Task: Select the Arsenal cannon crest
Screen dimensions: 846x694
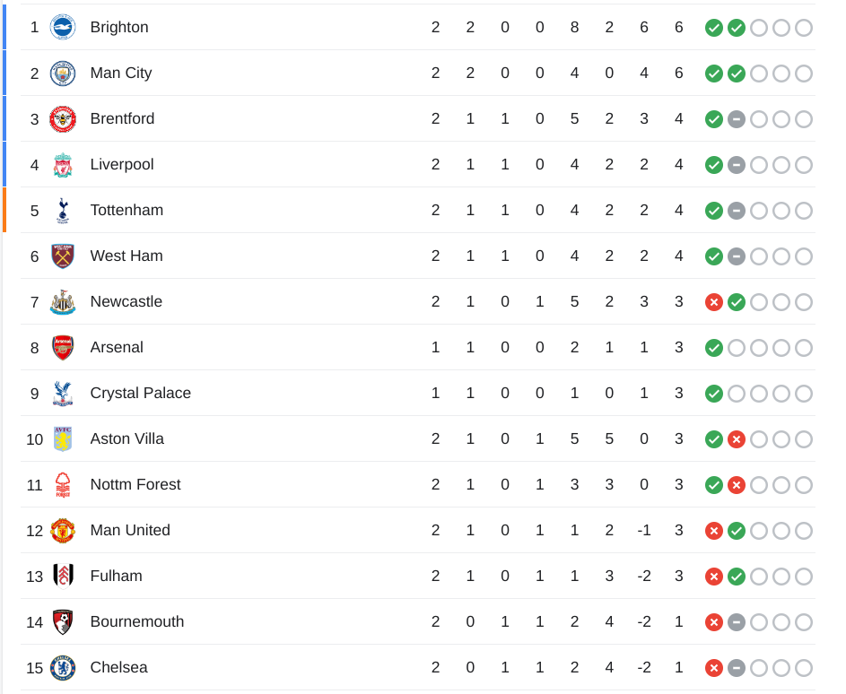Action: coord(63,348)
